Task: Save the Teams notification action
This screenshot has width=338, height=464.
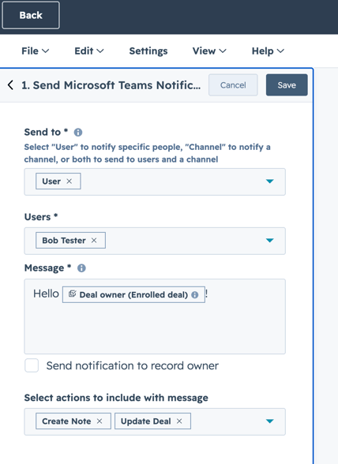Action: coord(287,85)
